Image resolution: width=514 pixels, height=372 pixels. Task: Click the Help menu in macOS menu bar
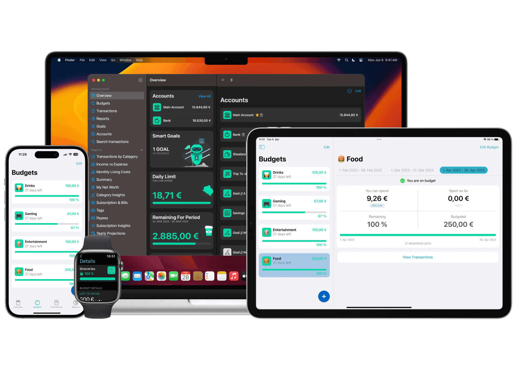[x=139, y=60]
